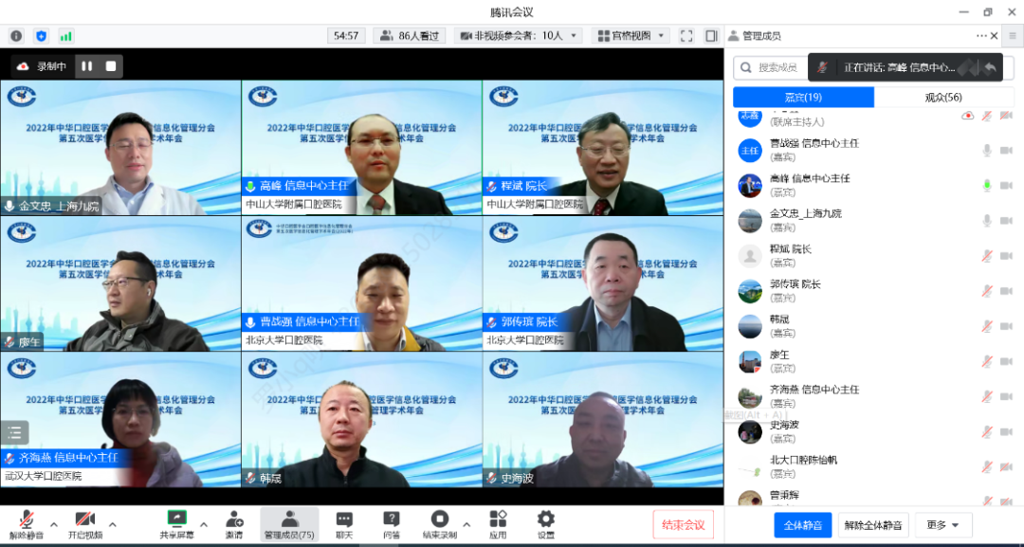Click the 共享屏幕 share screen icon

click(x=176, y=520)
